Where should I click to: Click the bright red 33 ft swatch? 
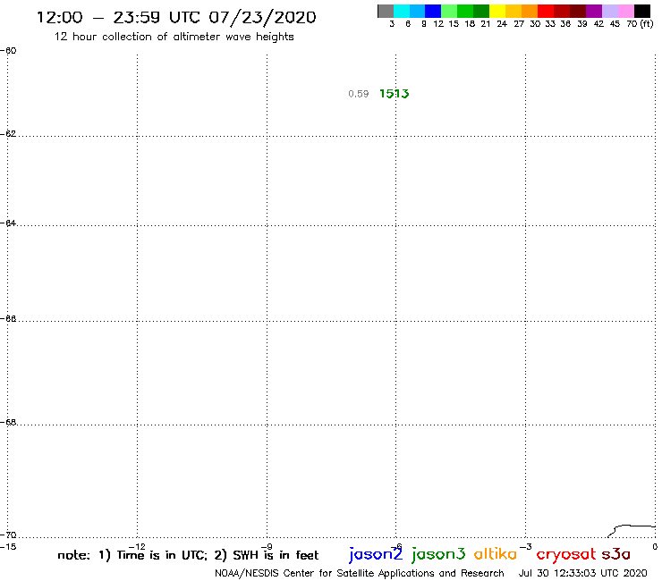pos(546,11)
